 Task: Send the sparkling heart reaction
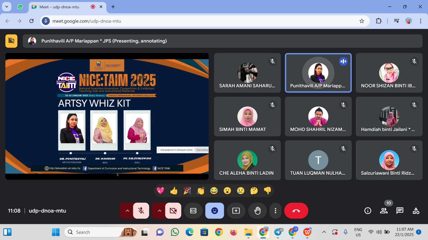click(x=160, y=190)
